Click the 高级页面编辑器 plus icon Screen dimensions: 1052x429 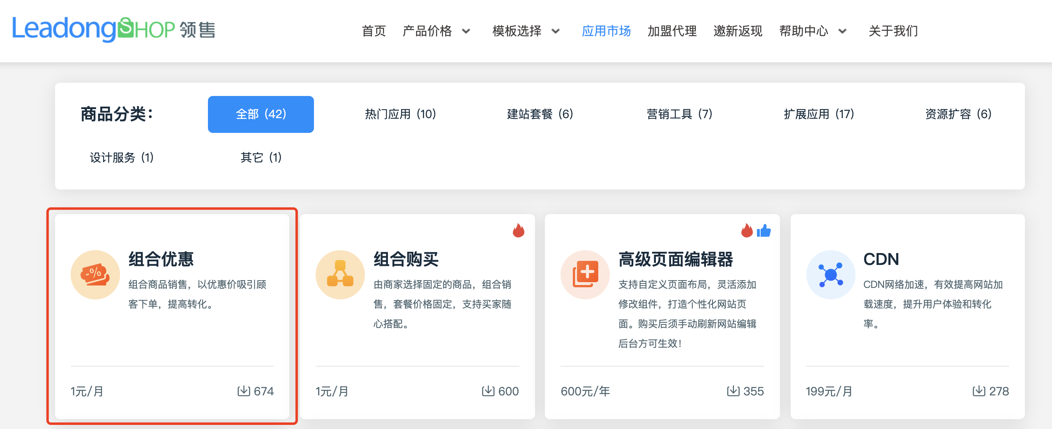(585, 275)
